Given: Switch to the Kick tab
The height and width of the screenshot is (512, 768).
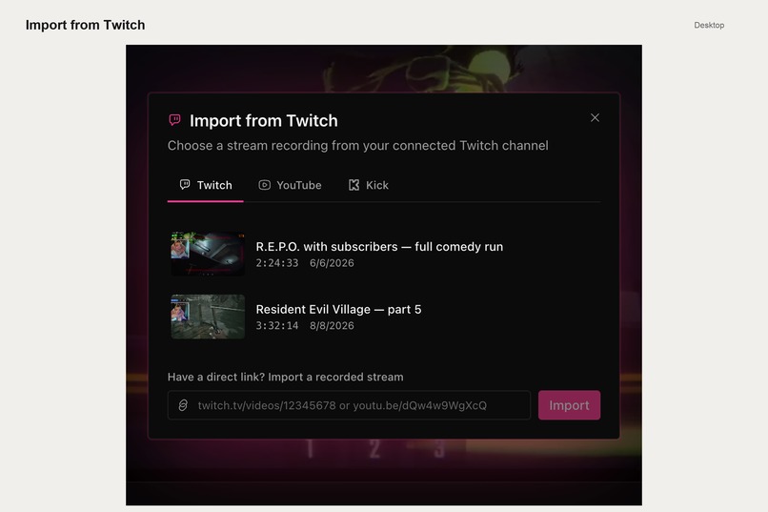Looking at the screenshot, I should [369, 185].
